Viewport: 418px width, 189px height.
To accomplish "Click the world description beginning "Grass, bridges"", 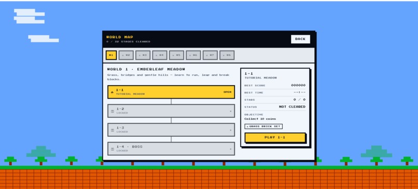I will pyautogui.click(x=168, y=77).
